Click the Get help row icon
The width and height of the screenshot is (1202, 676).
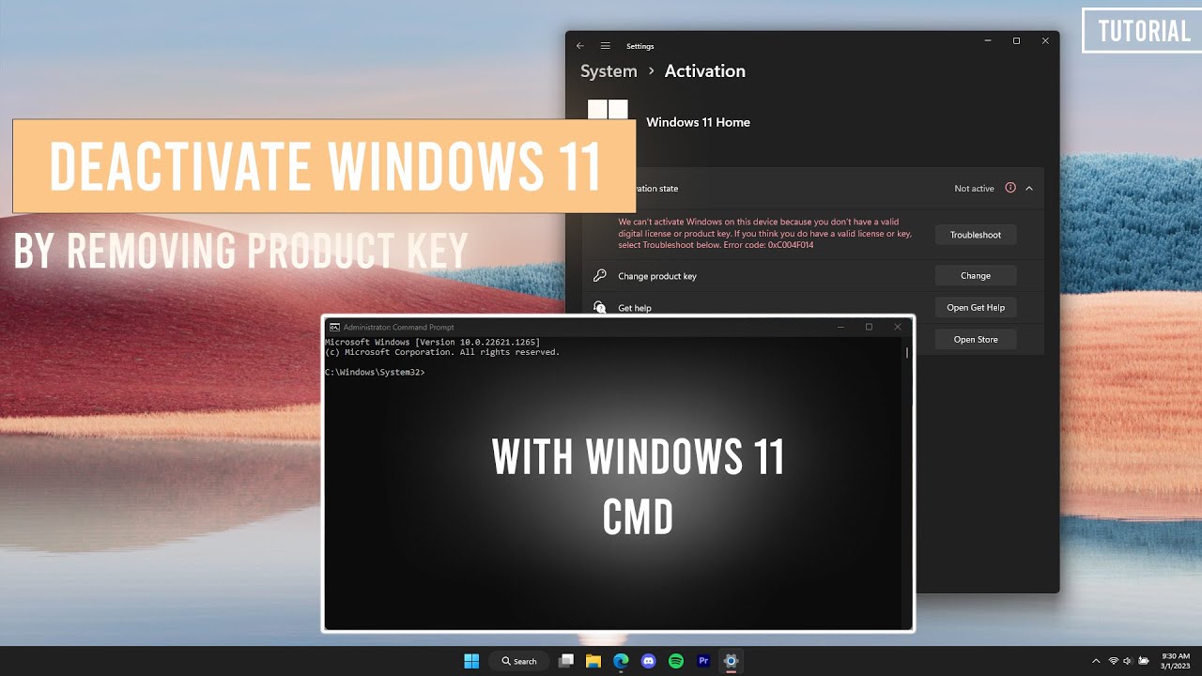pyautogui.click(x=600, y=307)
